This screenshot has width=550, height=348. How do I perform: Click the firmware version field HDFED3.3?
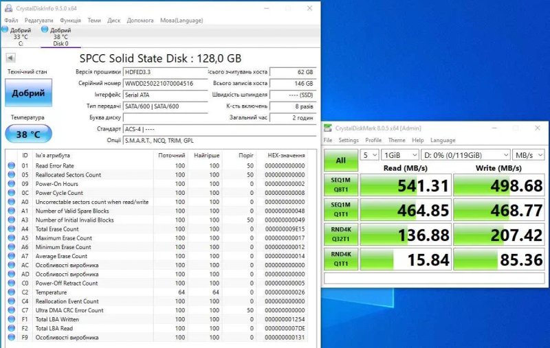165,72
